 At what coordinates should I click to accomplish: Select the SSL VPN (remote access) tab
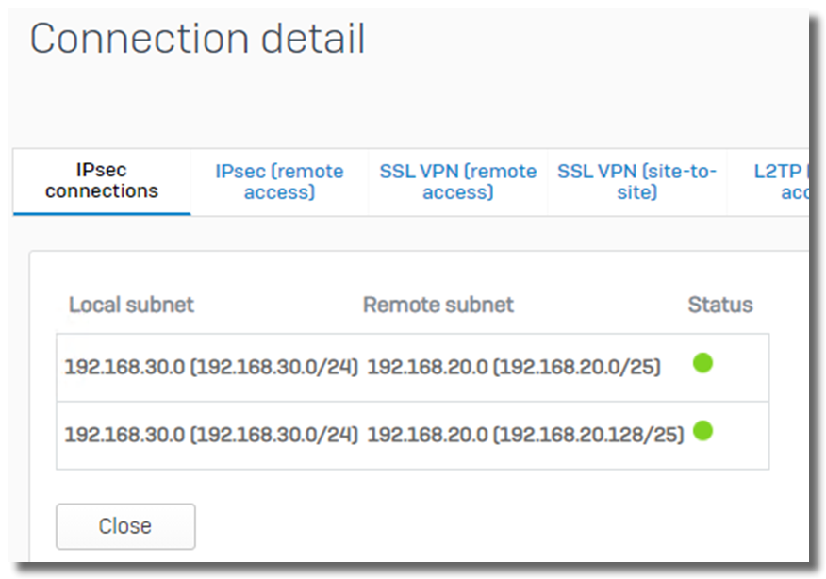457,182
